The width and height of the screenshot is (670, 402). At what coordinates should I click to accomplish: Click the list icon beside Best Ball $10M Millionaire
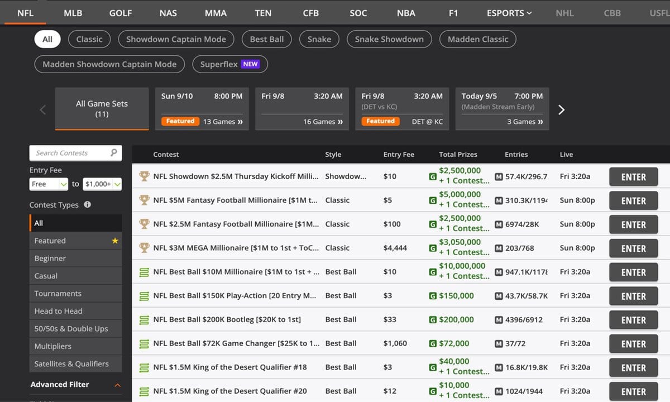(144, 272)
